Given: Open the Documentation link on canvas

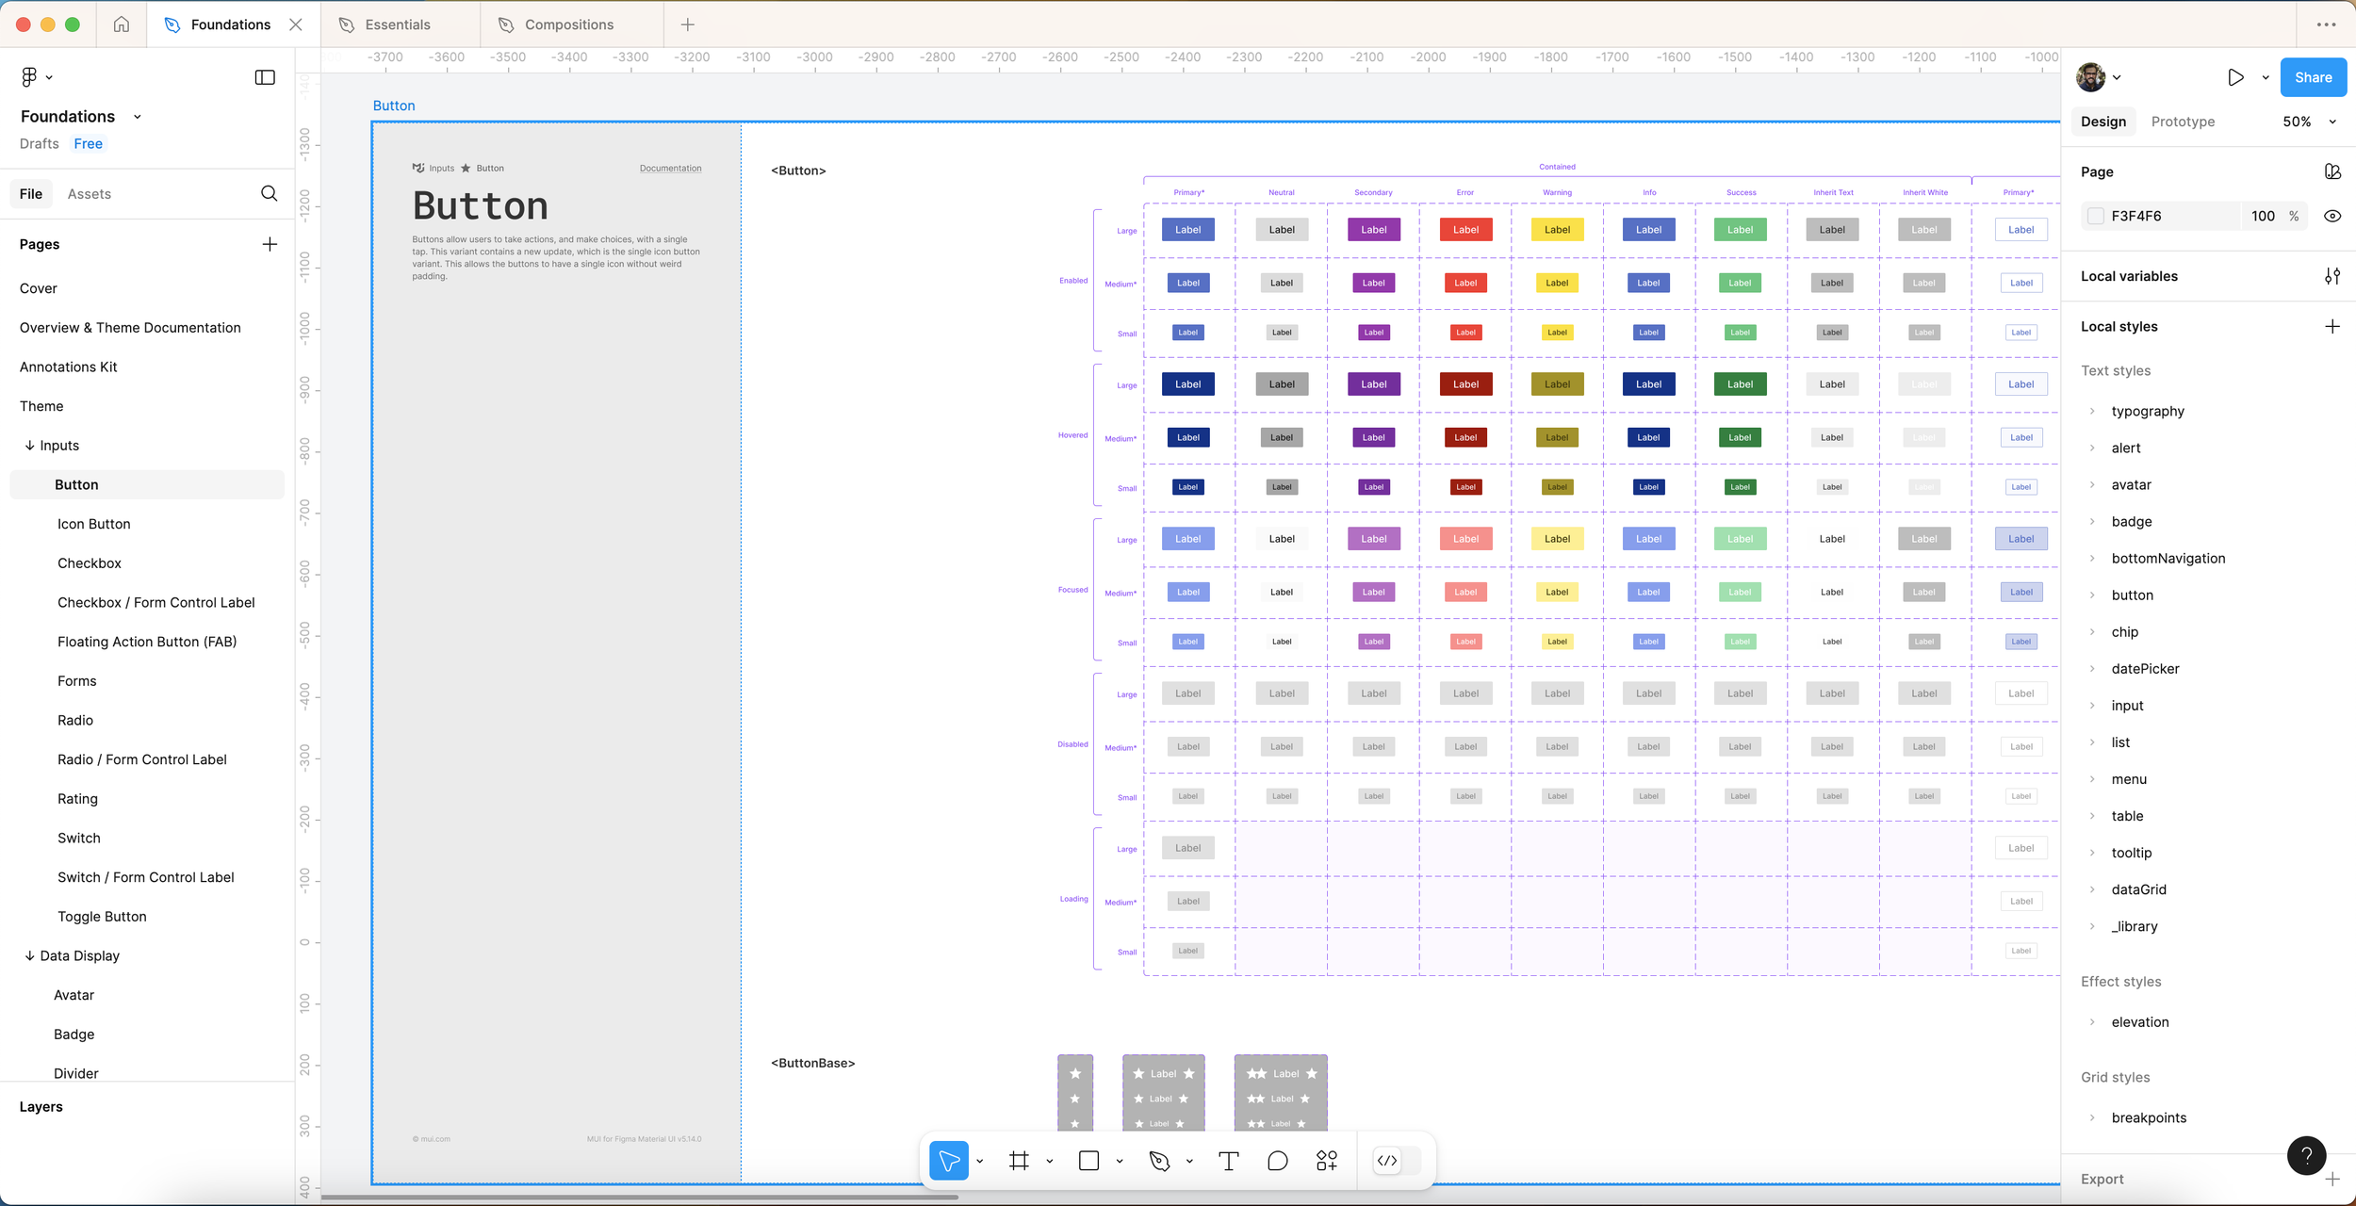Looking at the screenshot, I should point(670,169).
